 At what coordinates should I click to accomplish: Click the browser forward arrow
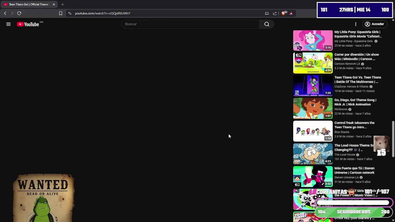tap(12, 13)
